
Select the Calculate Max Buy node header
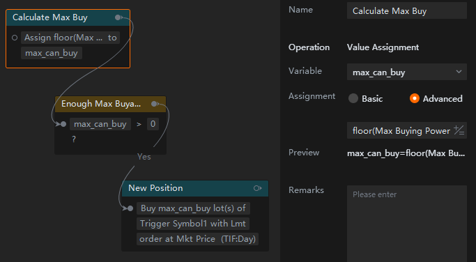tap(68, 17)
